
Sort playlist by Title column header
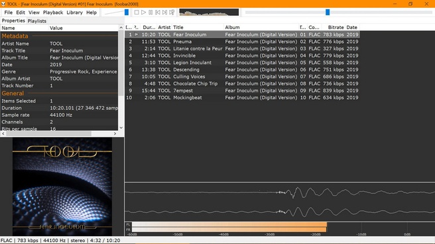point(198,27)
